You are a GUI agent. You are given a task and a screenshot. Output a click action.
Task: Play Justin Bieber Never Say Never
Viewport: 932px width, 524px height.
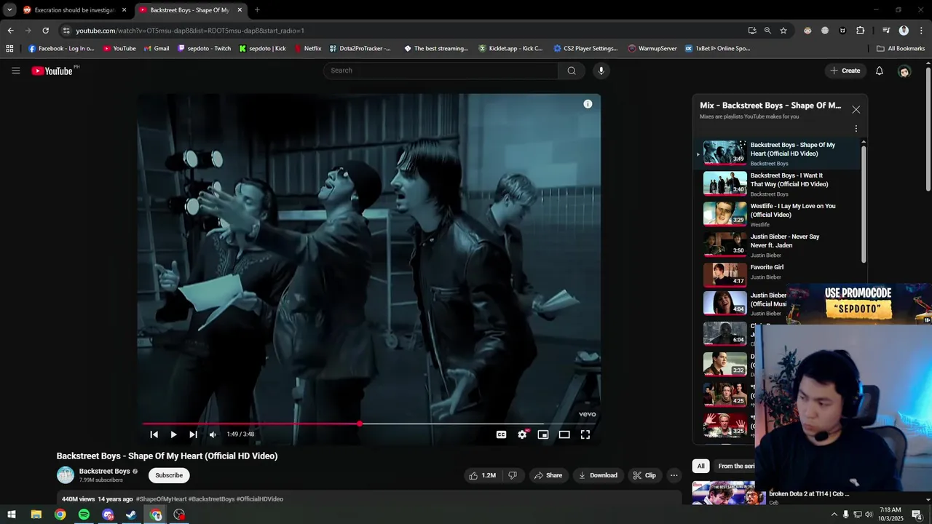pyautogui.click(x=777, y=245)
